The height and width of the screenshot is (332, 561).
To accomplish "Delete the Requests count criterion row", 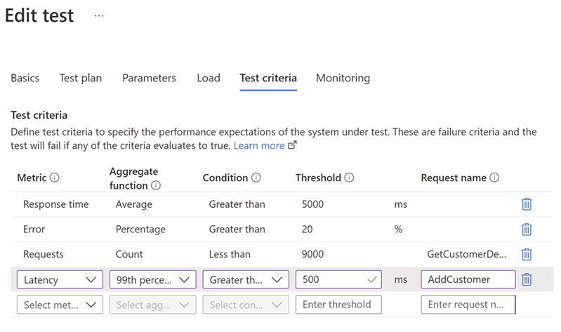I will click(527, 254).
